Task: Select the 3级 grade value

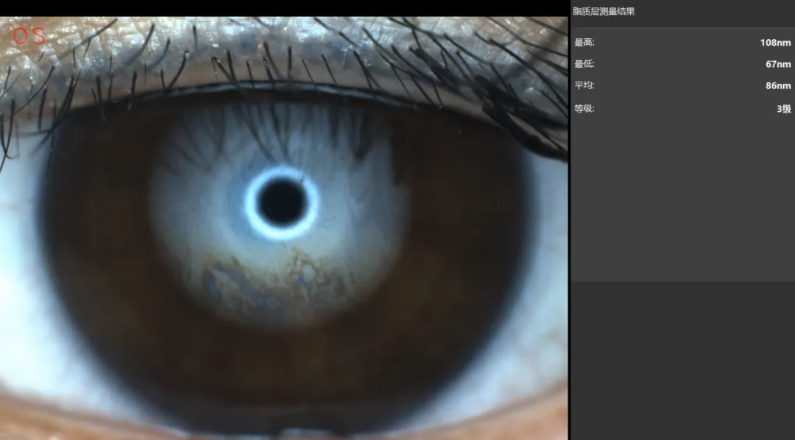Action: [x=784, y=108]
